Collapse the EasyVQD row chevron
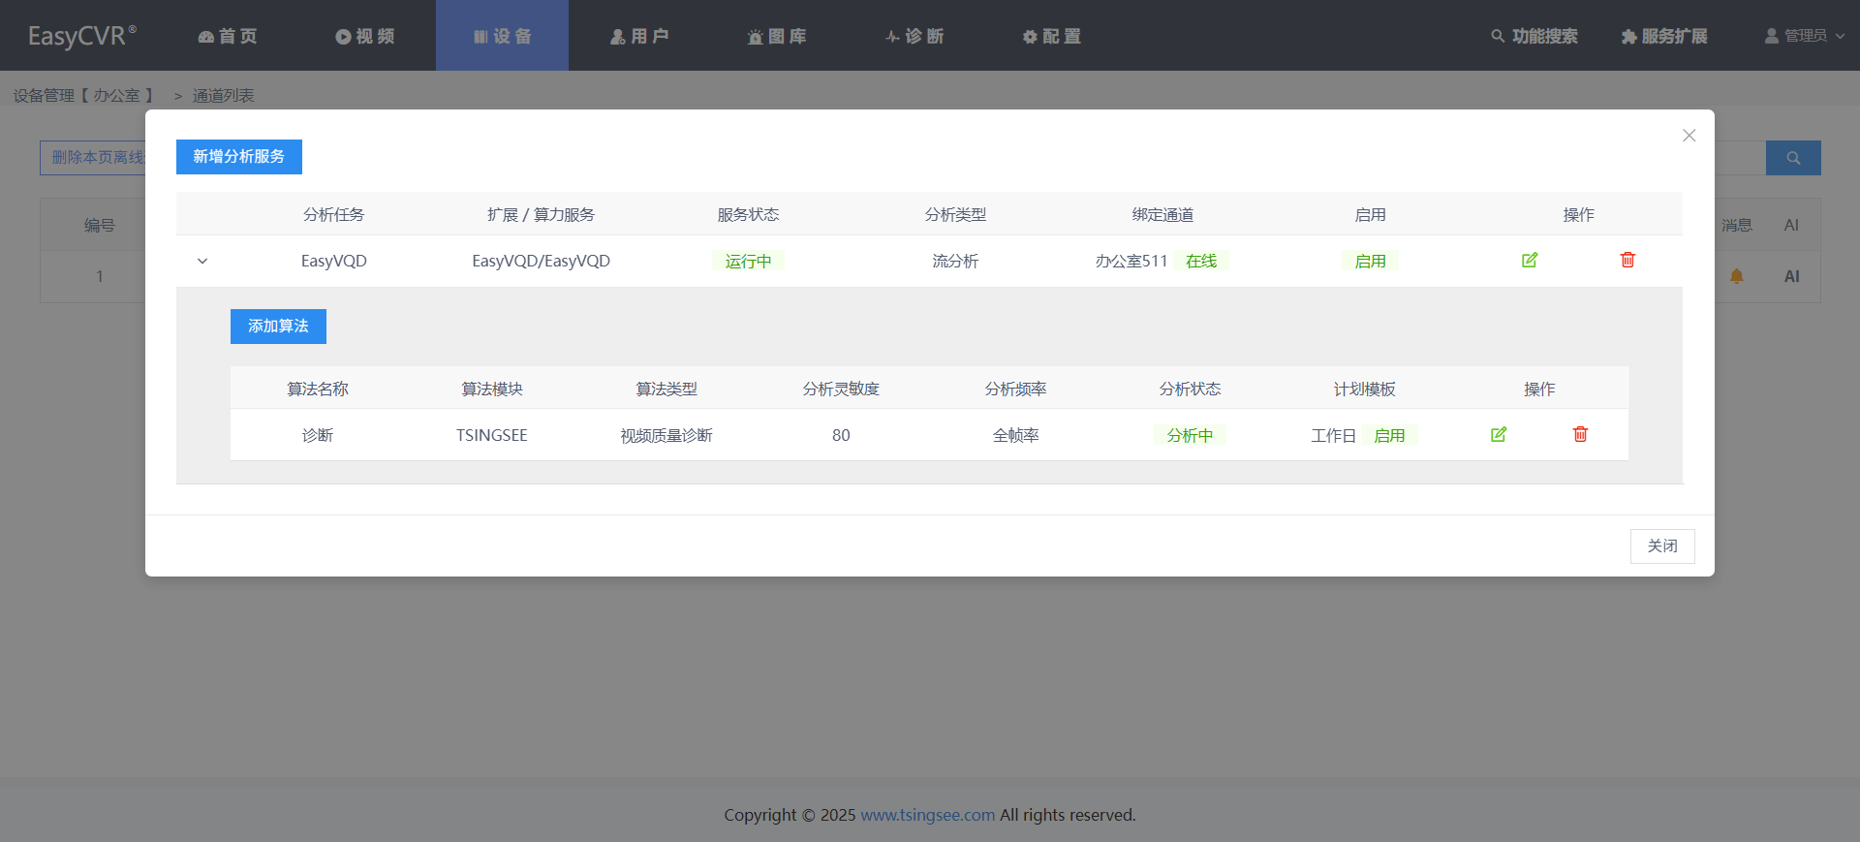The width and height of the screenshot is (1860, 842). (202, 261)
